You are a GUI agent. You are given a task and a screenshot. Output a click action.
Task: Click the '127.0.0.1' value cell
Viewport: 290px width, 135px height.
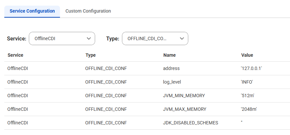(x=252, y=69)
